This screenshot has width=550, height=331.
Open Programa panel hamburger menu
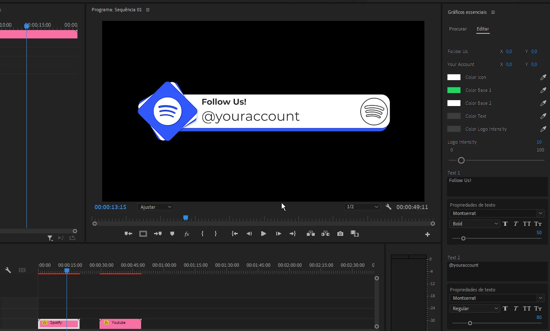[x=148, y=10]
